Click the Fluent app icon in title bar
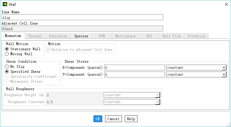 click(5, 4)
